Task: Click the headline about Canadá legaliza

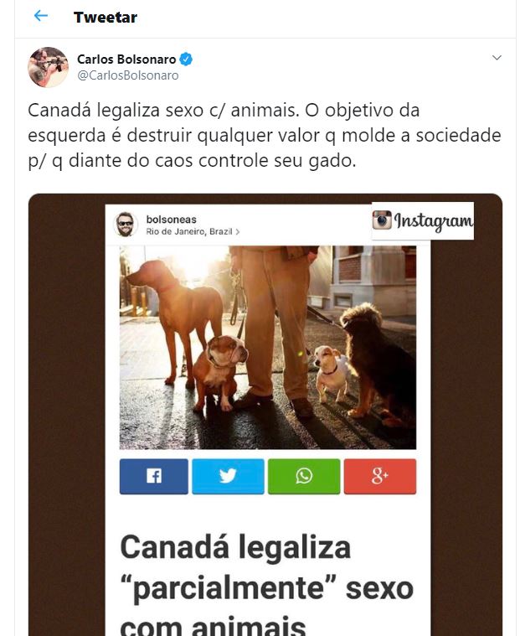Action: click(x=266, y=584)
